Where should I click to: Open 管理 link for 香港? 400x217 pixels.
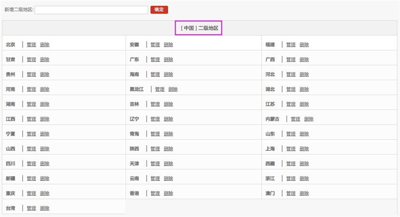(x=155, y=193)
